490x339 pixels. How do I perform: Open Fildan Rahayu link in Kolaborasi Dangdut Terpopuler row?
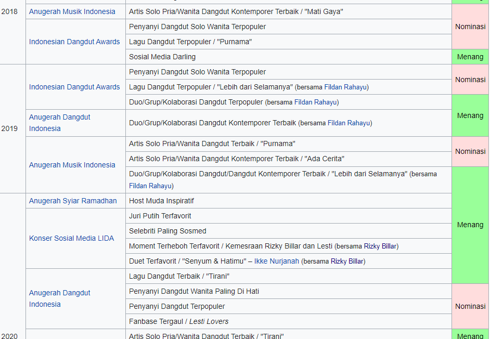[x=315, y=102]
